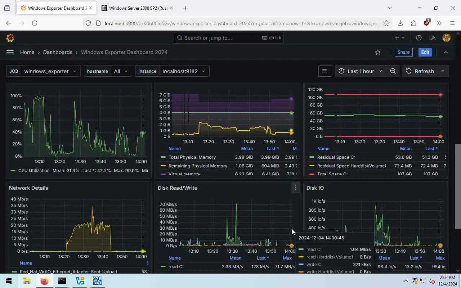Open Firefox application menu
461x288 pixels.
click(x=452, y=23)
